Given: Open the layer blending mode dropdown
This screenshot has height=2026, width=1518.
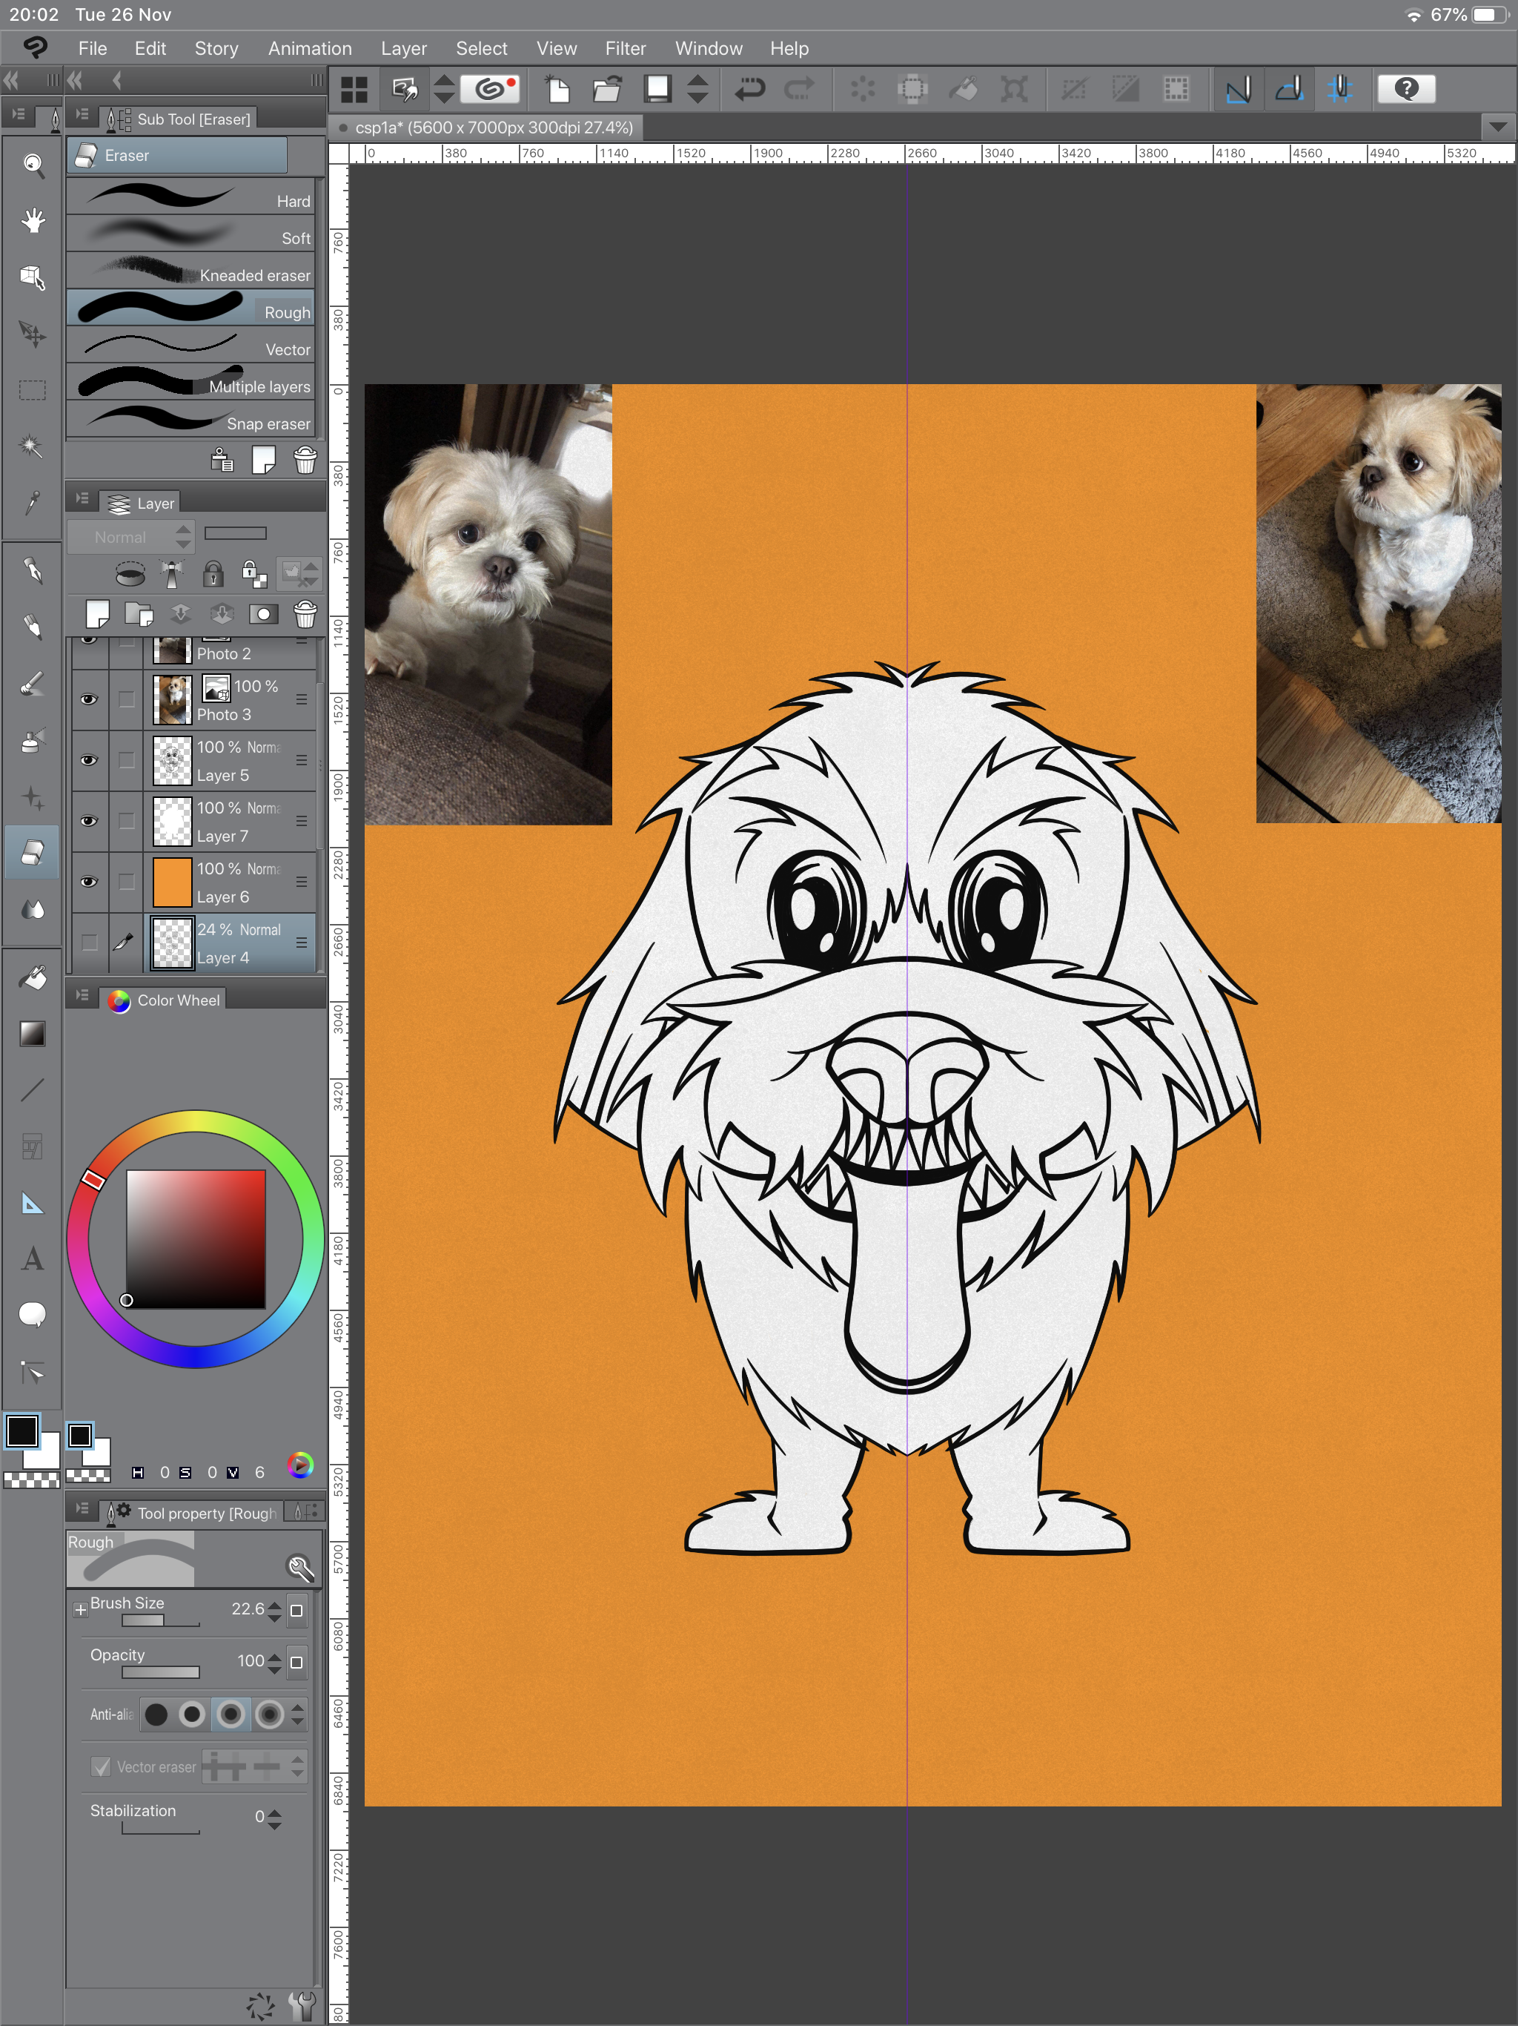Looking at the screenshot, I should point(131,537).
